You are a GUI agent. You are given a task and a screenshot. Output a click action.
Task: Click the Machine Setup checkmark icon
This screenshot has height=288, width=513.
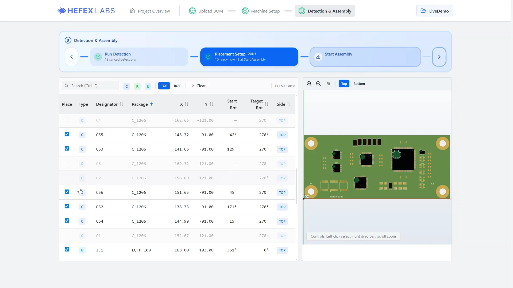coord(245,11)
